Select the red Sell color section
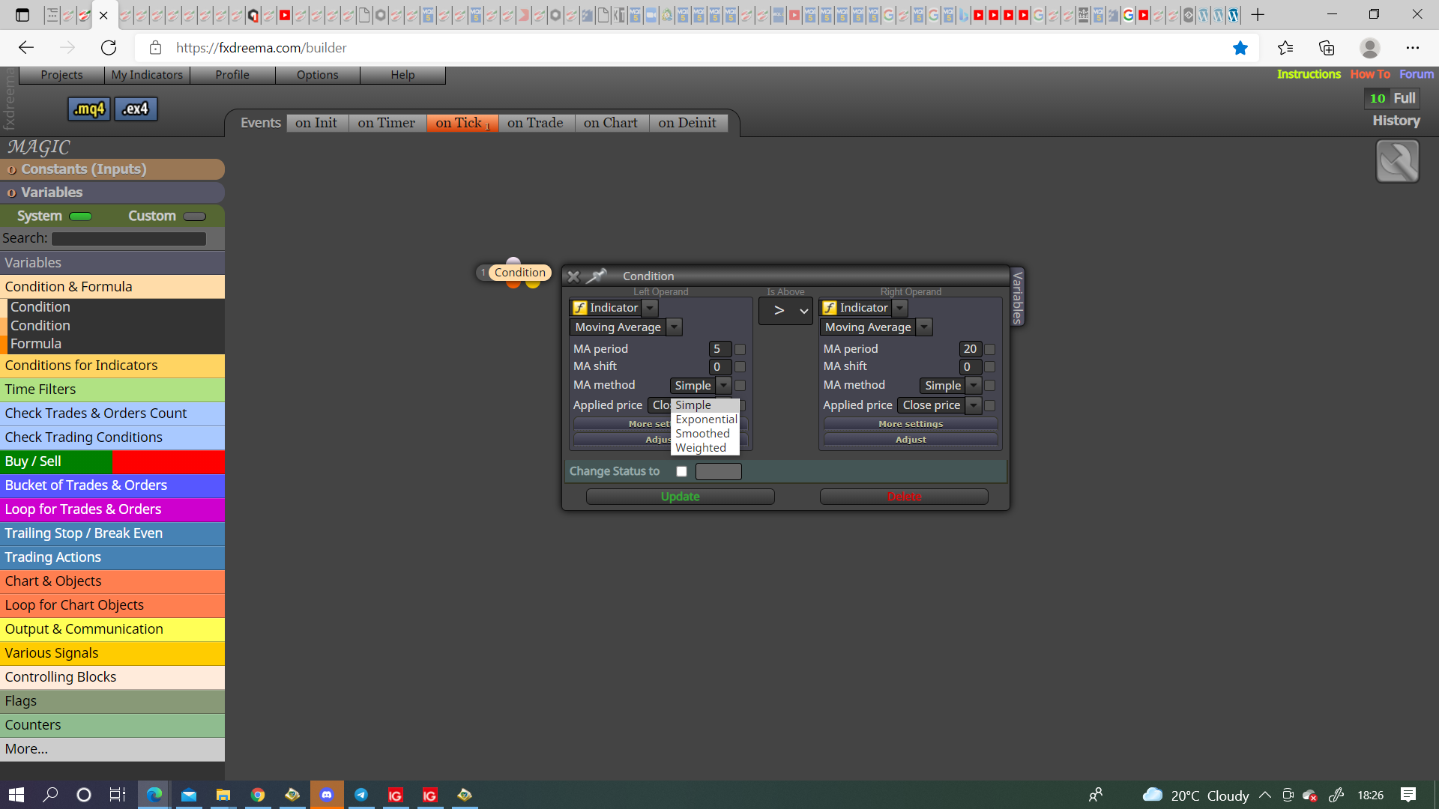Image resolution: width=1439 pixels, height=809 pixels. point(168,461)
